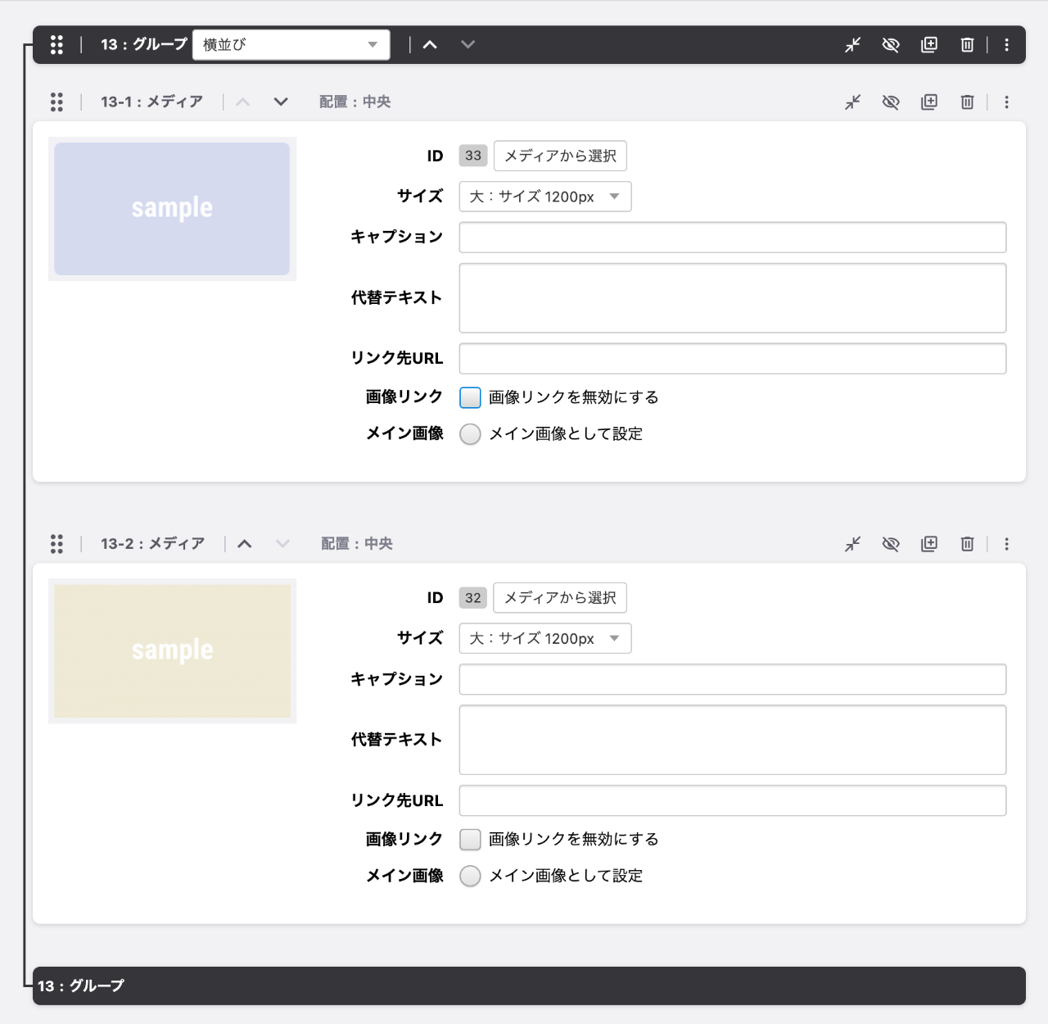Open more options for unit 13-2
This screenshot has height=1024, width=1048.
pyautogui.click(x=1007, y=543)
